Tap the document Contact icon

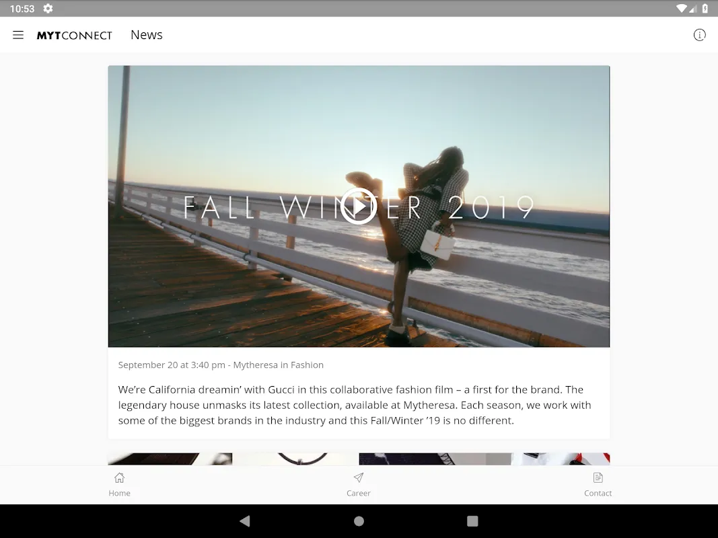click(x=598, y=478)
